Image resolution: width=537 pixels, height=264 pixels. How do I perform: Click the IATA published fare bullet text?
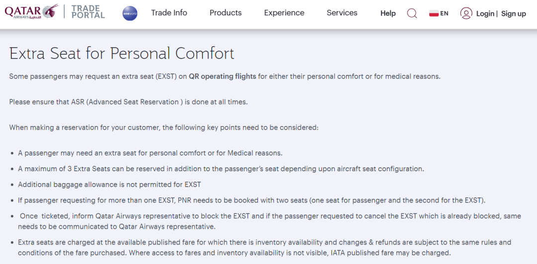click(x=265, y=248)
